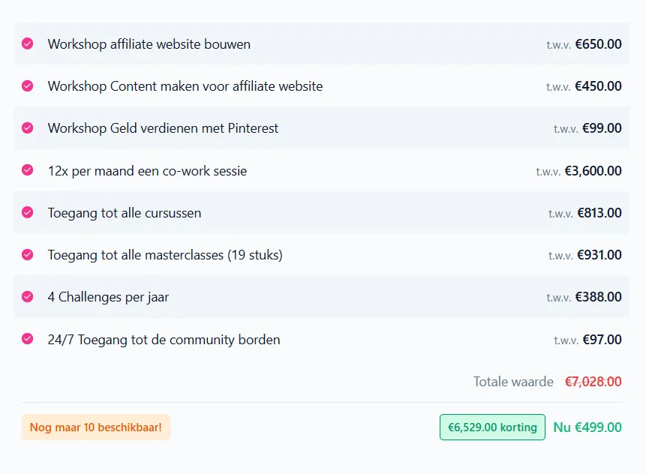Viewport: 646px width, 474px height.
Task: Click the 4 Challenges per jaar text
Action: [x=108, y=297]
